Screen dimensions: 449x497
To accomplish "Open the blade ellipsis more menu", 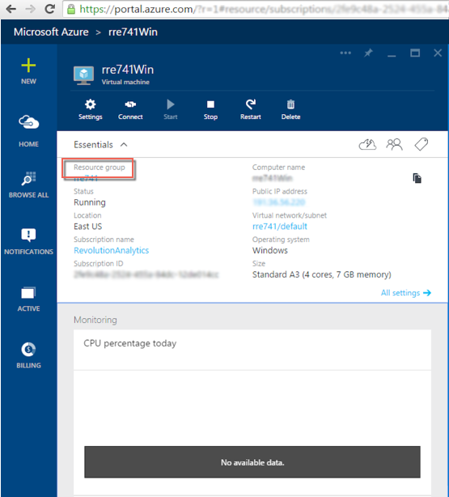I will pos(345,53).
